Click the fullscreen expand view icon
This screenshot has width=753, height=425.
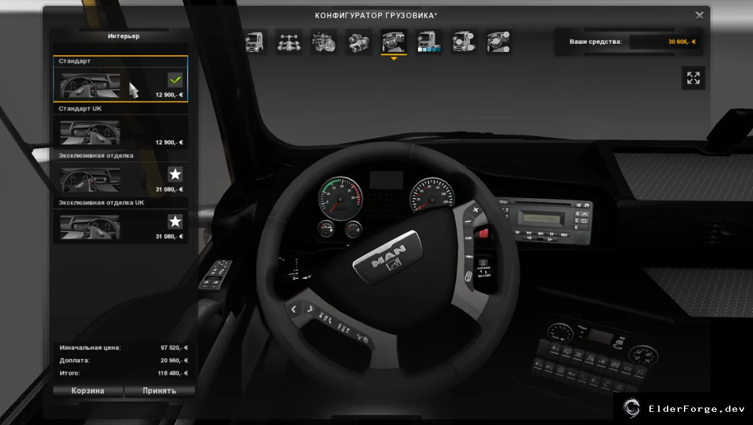[693, 78]
